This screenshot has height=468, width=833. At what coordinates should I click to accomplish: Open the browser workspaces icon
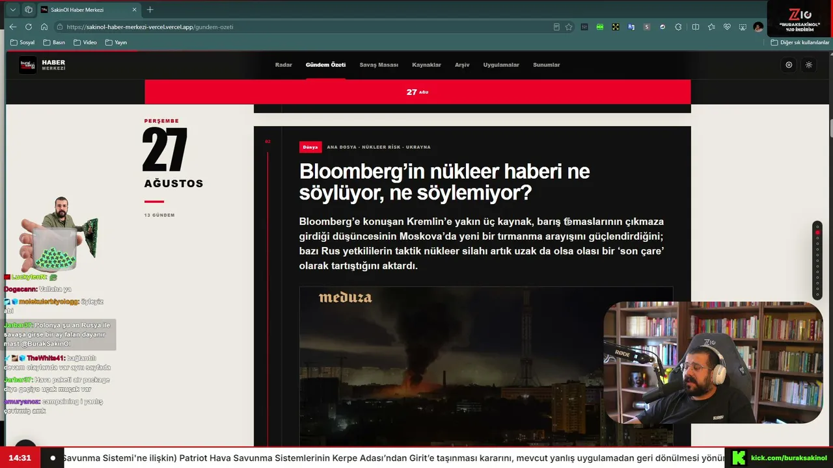tap(28, 10)
